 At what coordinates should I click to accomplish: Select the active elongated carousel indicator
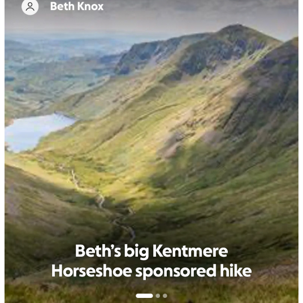click(x=144, y=296)
